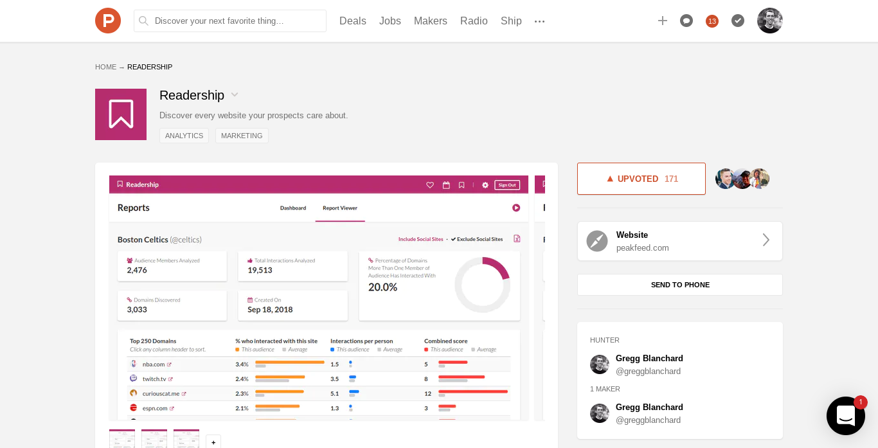Open the Deals menu item

click(353, 21)
